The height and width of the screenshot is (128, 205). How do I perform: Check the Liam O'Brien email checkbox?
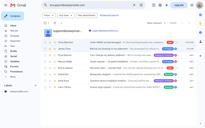tap(45, 87)
